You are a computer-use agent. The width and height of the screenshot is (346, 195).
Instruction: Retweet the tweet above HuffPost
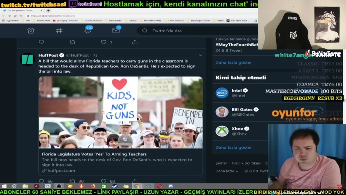(72, 42)
